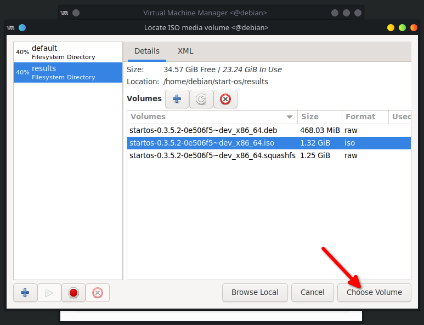Refresh the volume list
Viewport: 424px width, 325px height.
[201, 99]
